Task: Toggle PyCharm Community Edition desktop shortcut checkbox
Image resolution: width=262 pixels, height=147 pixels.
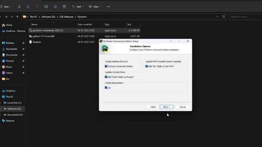Action: (x=106, y=66)
